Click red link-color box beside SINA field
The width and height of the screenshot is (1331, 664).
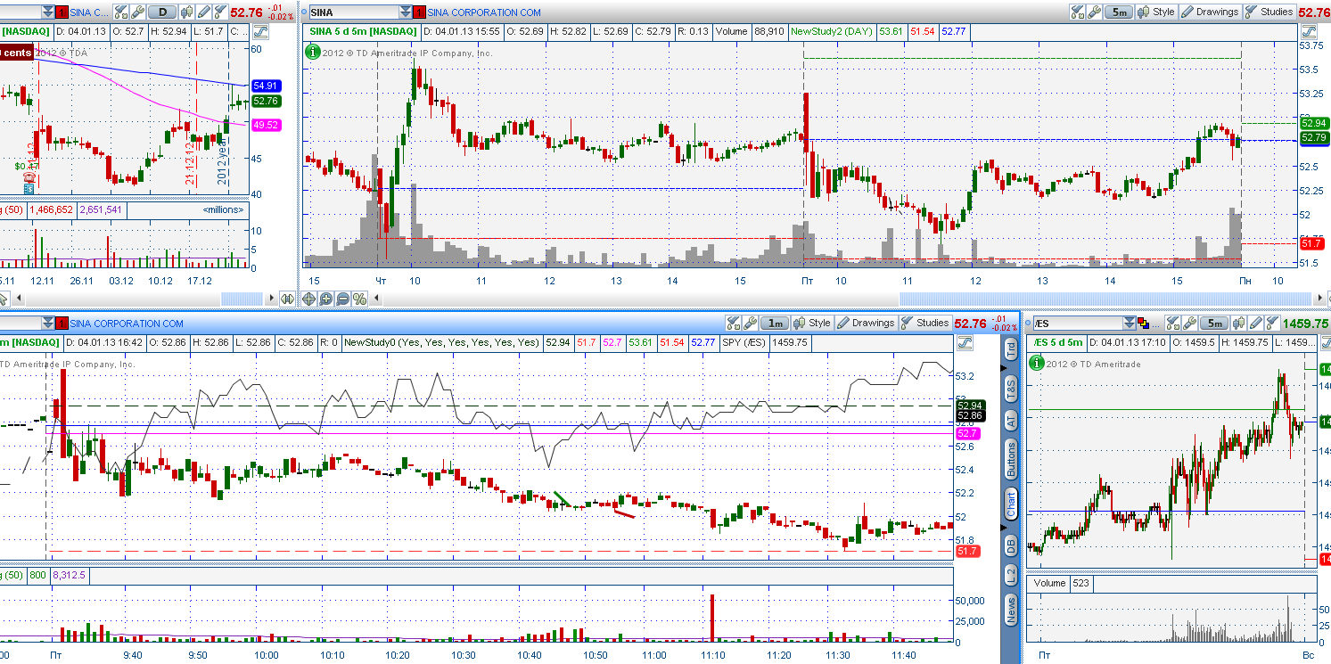(x=420, y=12)
